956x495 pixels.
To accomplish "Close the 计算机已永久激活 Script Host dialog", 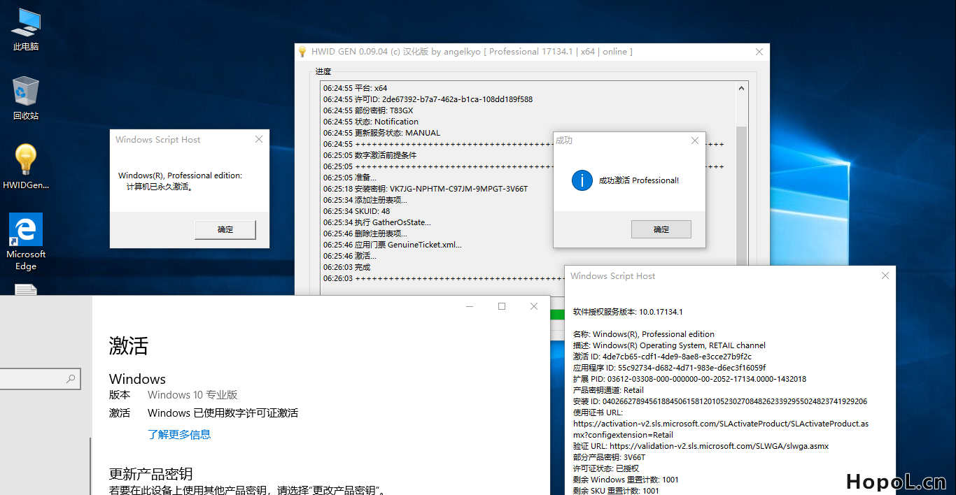I will pos(259,140).
